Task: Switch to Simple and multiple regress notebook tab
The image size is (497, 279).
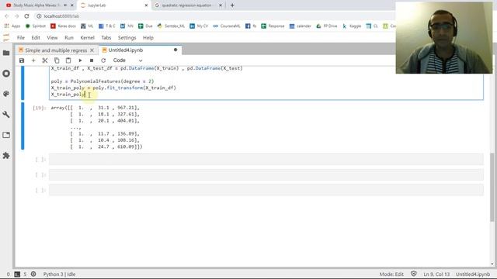Action: 56,50
